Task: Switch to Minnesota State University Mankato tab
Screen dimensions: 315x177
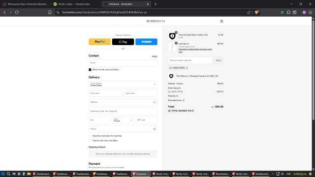Action: click(25, 4)
